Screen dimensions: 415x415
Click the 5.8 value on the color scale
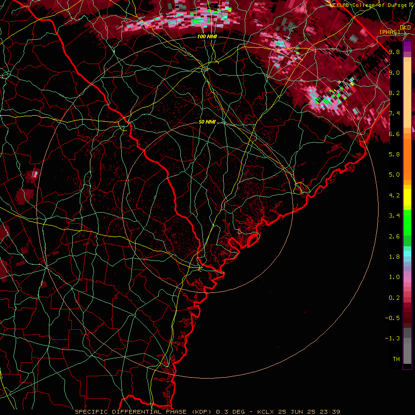coord(394,154)
